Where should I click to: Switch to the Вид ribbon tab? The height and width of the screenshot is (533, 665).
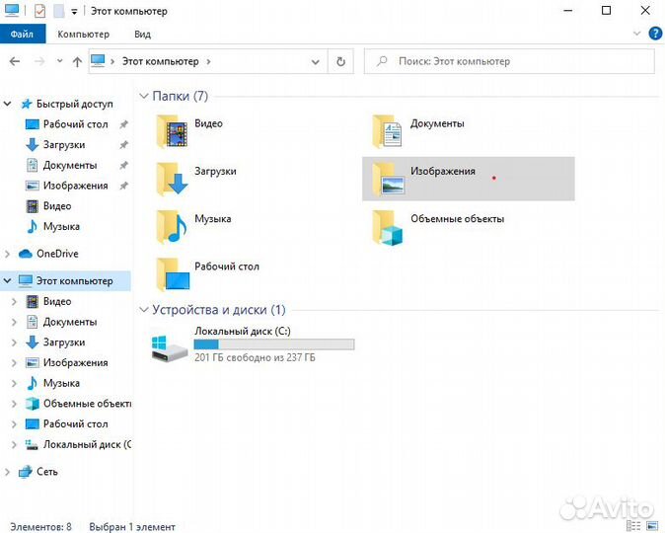pyautogui.click(x=143, y=34)
